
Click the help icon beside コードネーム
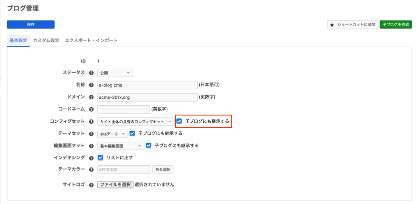tap(91, 109)
